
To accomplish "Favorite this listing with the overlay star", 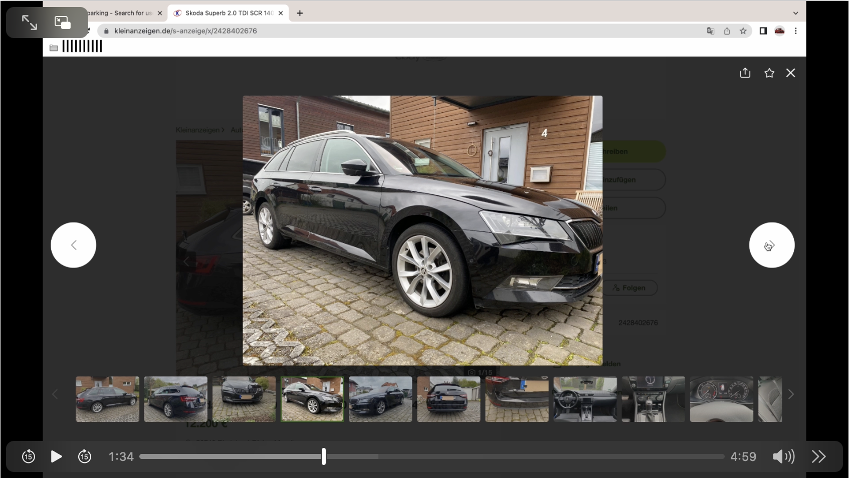I will pyautogui.click(x=769, y=73).
